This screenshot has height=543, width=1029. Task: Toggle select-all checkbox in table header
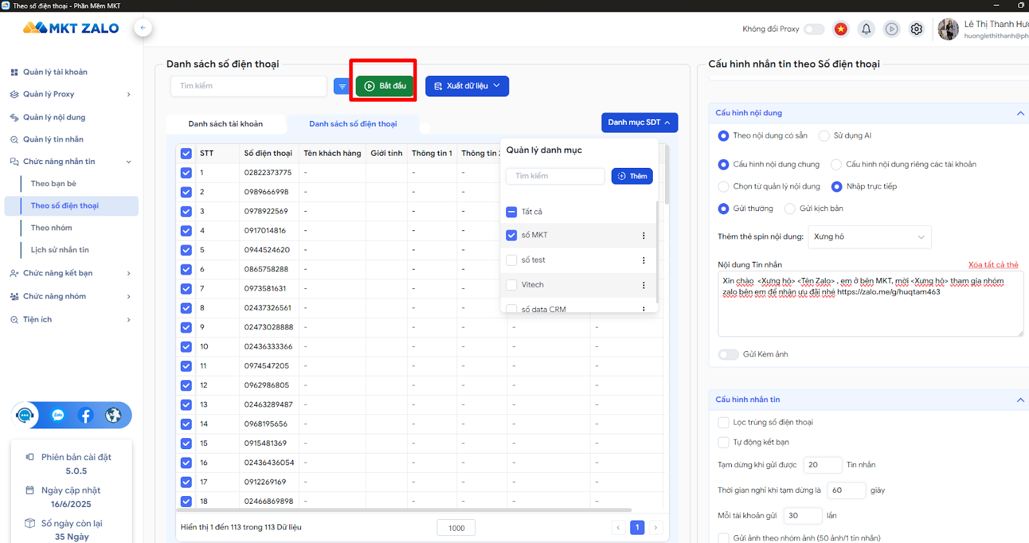[x=186, y=153]
